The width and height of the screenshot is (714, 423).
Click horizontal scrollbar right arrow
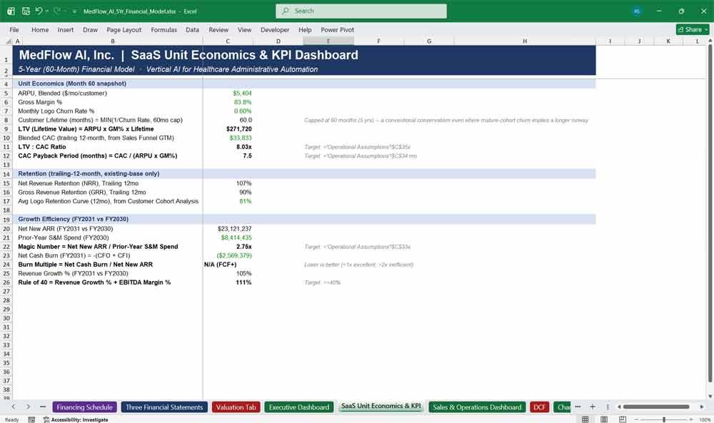pyautogui.click(x=702, y=407)
